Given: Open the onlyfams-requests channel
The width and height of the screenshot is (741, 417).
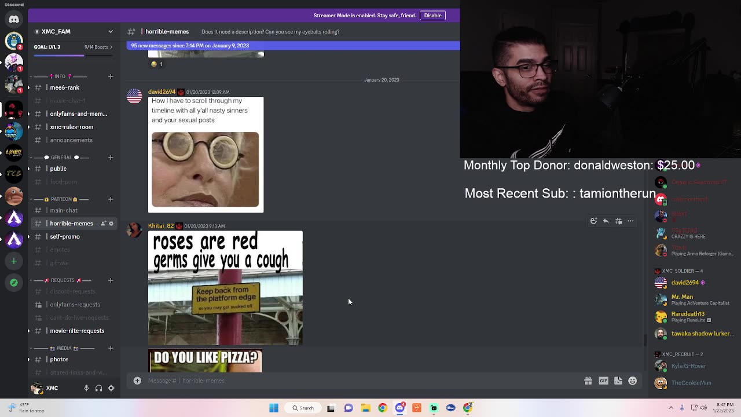Looking at the screenshot, I should coord(74,305).
